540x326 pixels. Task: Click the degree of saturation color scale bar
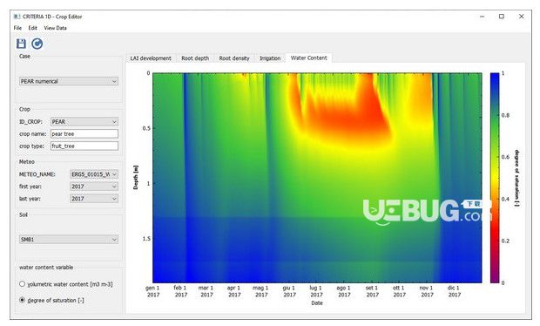coord(495,178)
